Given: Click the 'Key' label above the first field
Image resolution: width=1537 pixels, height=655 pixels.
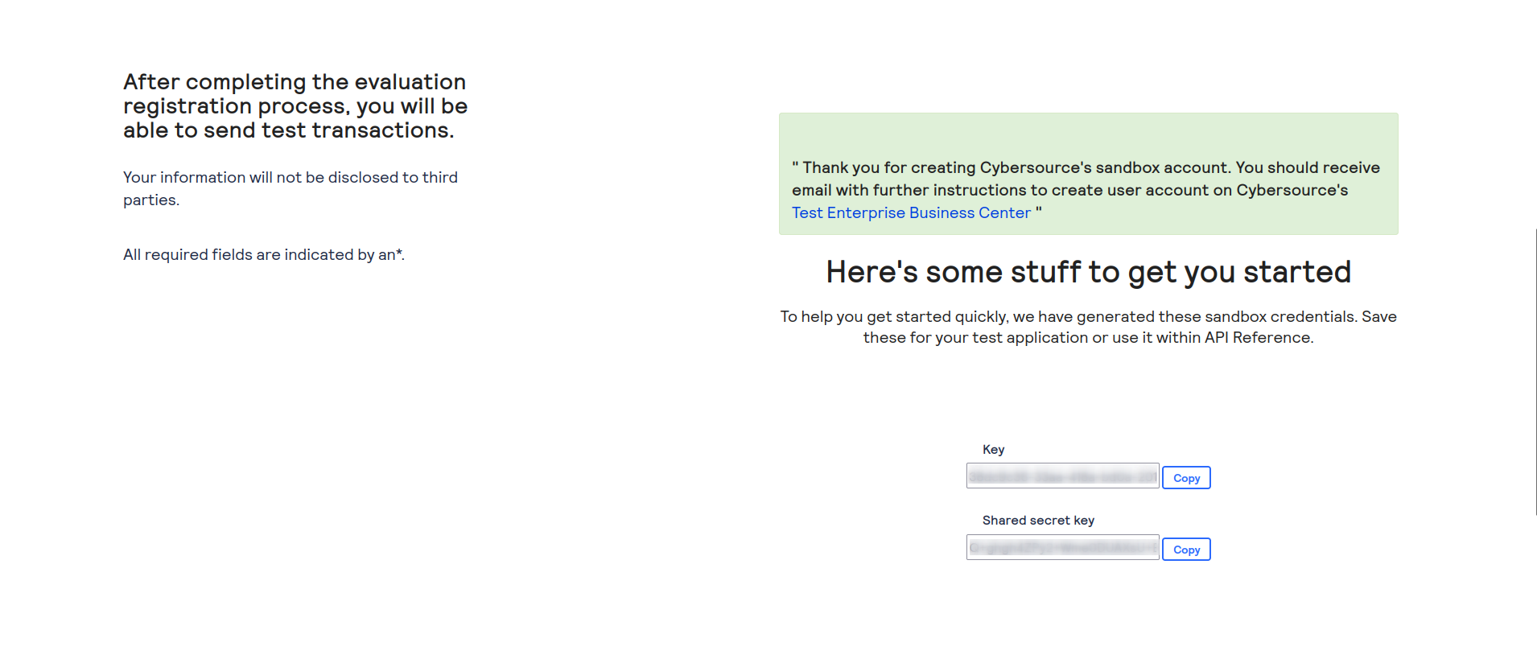Looking at the screenshot, I should pyautogui.click(x=993, y=450).
